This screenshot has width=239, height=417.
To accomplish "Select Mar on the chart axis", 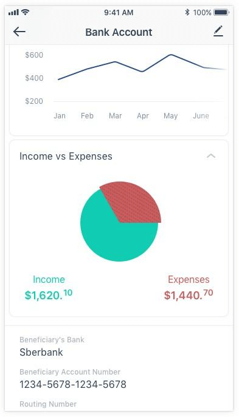I will 115,116.
